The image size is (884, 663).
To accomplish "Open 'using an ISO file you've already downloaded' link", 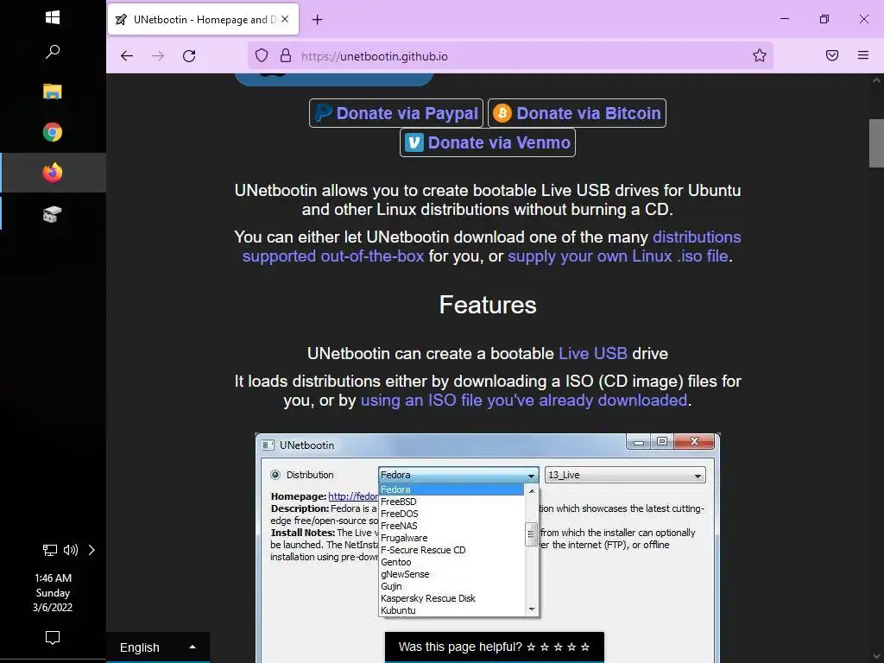I will point(524,401).
